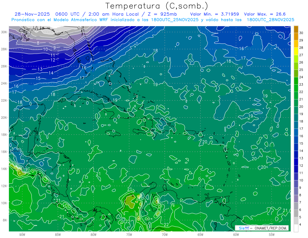The width and height of the screenshot is (308, 238).
Task: Click the title "Temperatura (C,somb.)"
Action: [157, 6]
